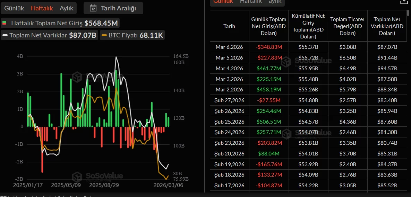Switch chart to Günlük view
The image size is (411, 197).
pyautogui.click(x=14, y=8)
